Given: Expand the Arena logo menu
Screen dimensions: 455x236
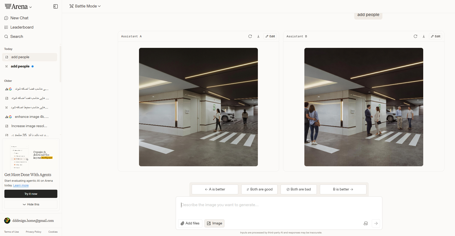Looking at the screenshot, I should pos(18,7).
